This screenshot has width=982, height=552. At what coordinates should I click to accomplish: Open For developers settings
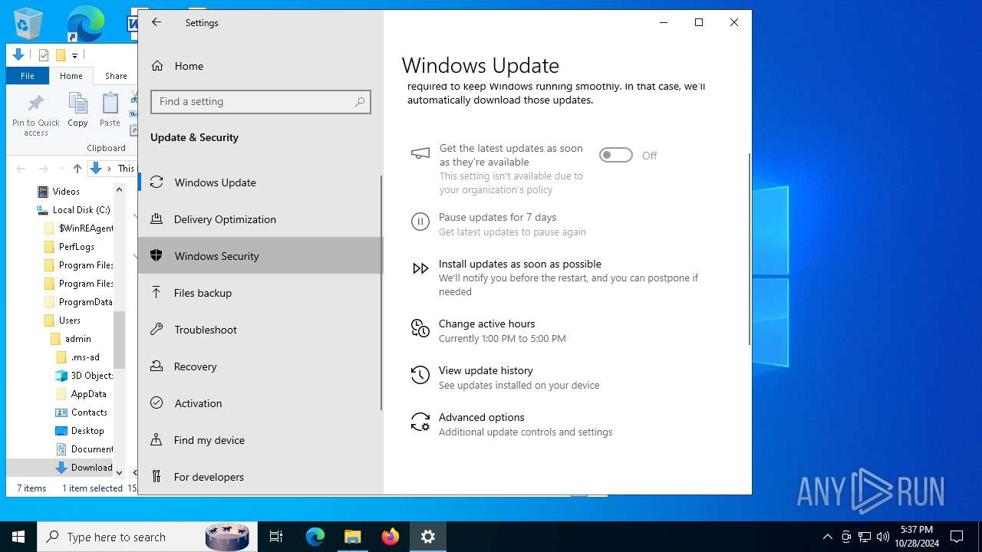261,477
